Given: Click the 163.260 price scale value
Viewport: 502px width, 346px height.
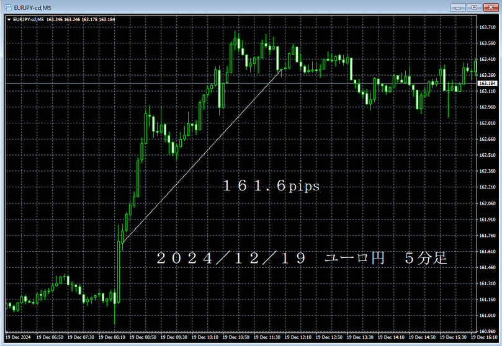Looking at the screenshot, I should (487, 75).
